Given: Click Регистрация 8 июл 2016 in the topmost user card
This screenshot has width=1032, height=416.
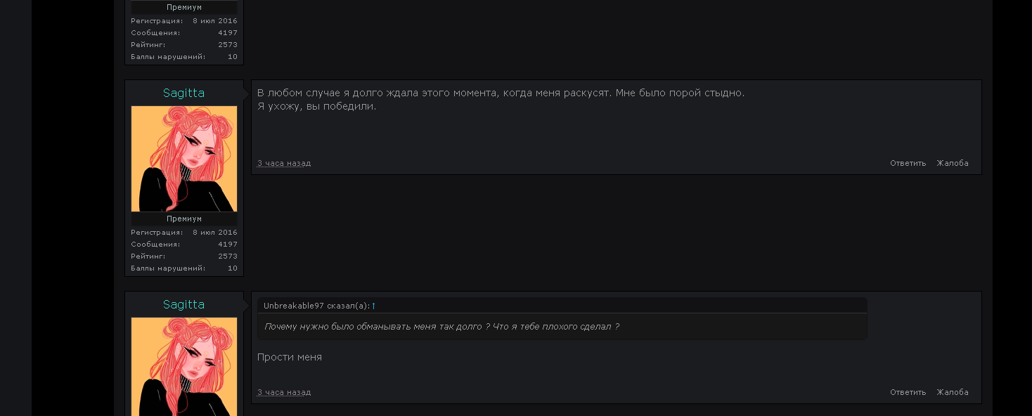Looking at the screenshot, I should pos(184,20).
